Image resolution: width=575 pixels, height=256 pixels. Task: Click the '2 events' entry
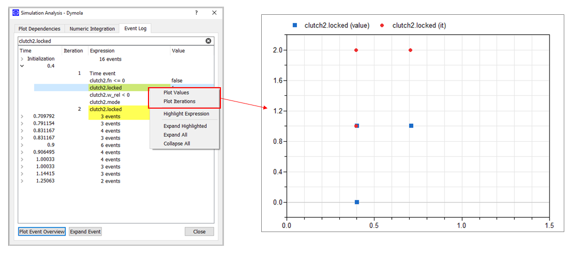click(110, 181)
